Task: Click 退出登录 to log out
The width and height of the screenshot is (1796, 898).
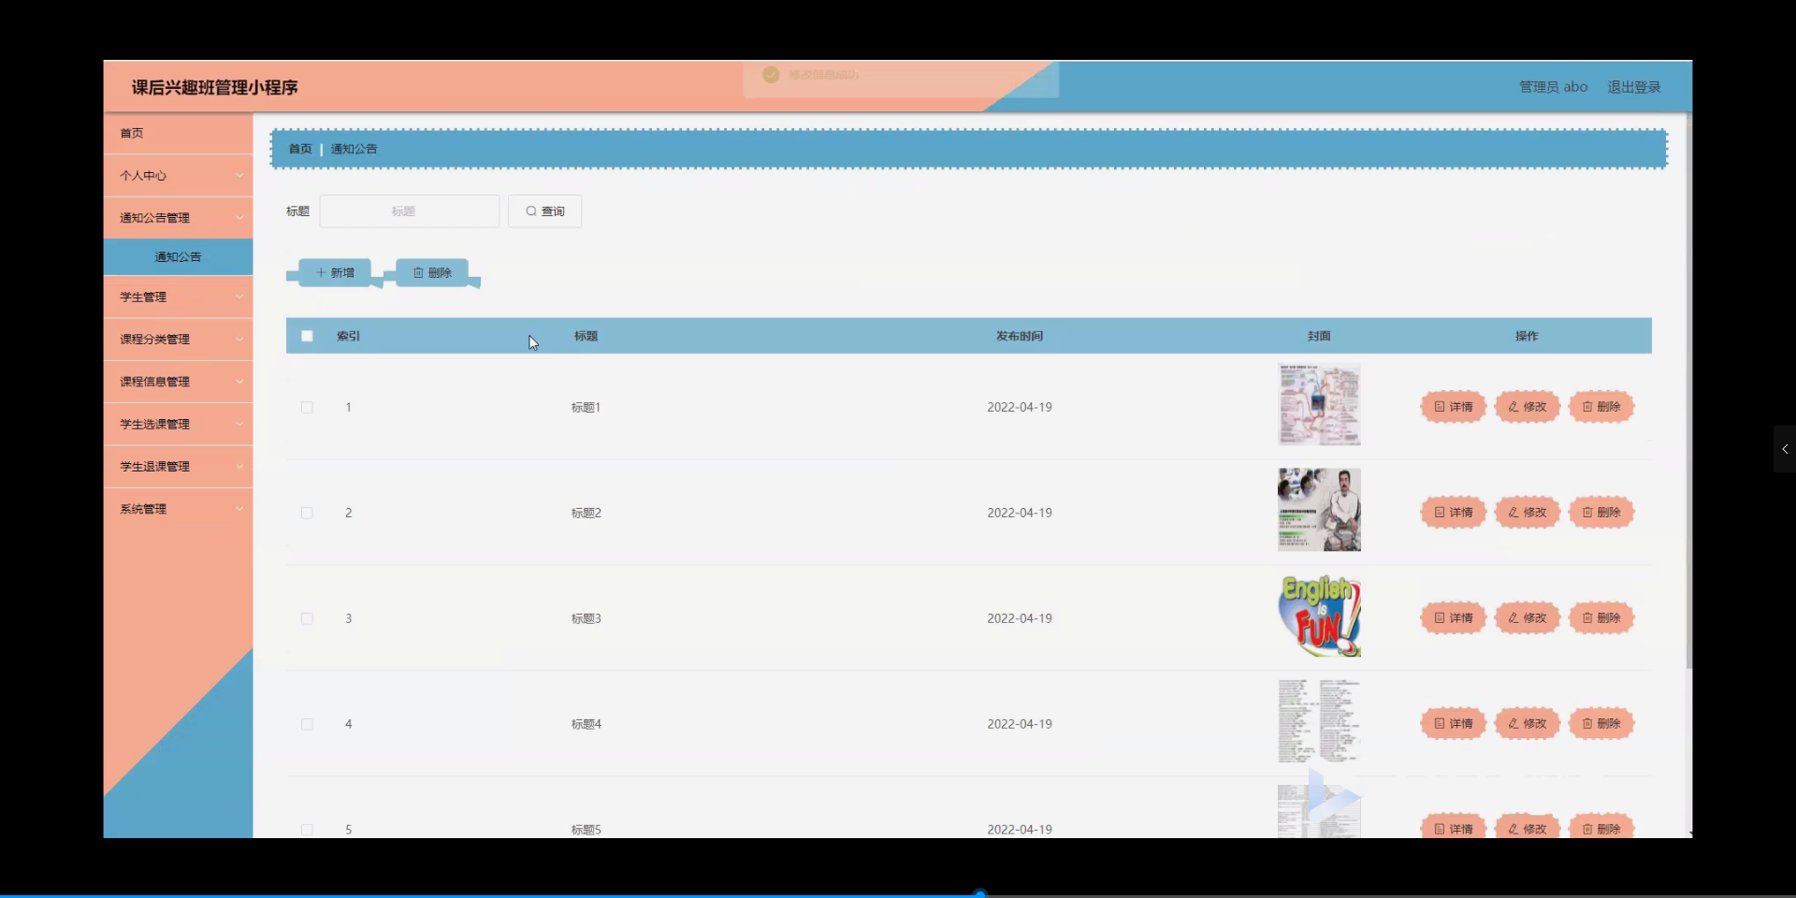Action: coord(1634,86)
